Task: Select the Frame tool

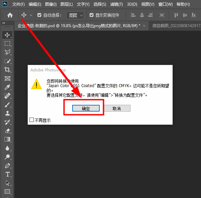Action: click(7, 78)
